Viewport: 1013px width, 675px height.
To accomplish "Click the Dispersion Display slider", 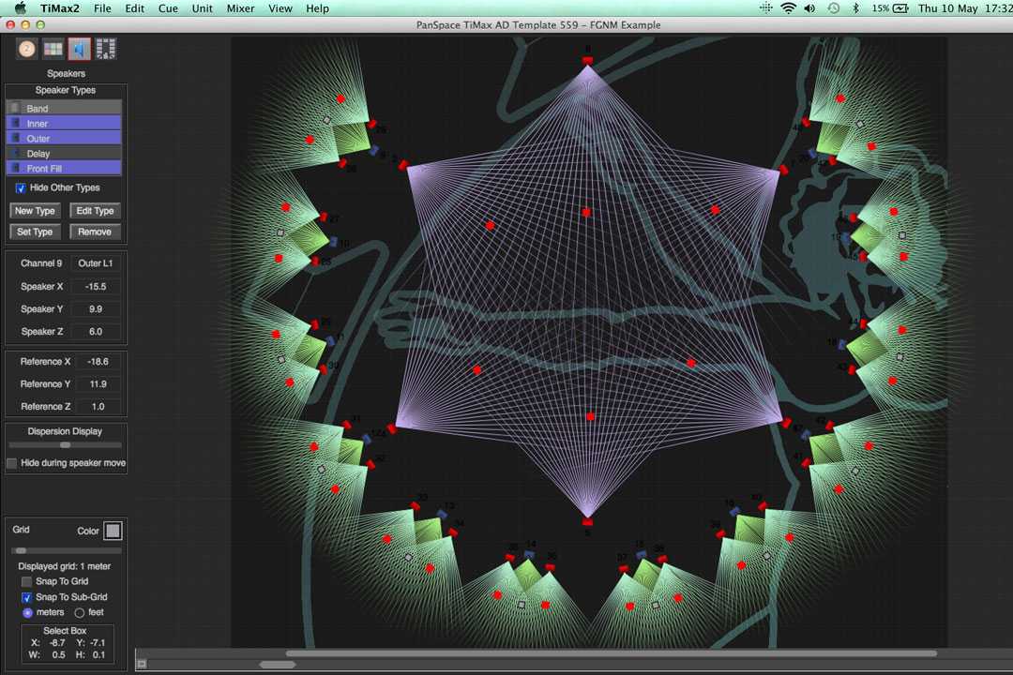I will click(65, 444).
